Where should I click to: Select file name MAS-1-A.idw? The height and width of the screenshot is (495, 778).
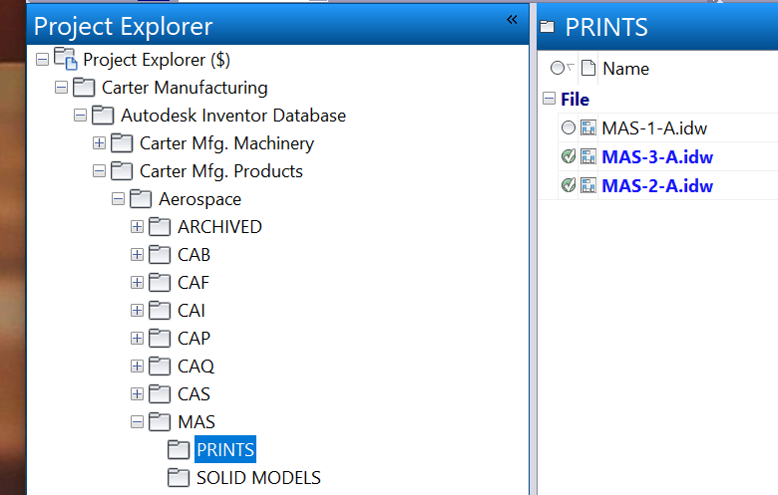click(654, 128)
